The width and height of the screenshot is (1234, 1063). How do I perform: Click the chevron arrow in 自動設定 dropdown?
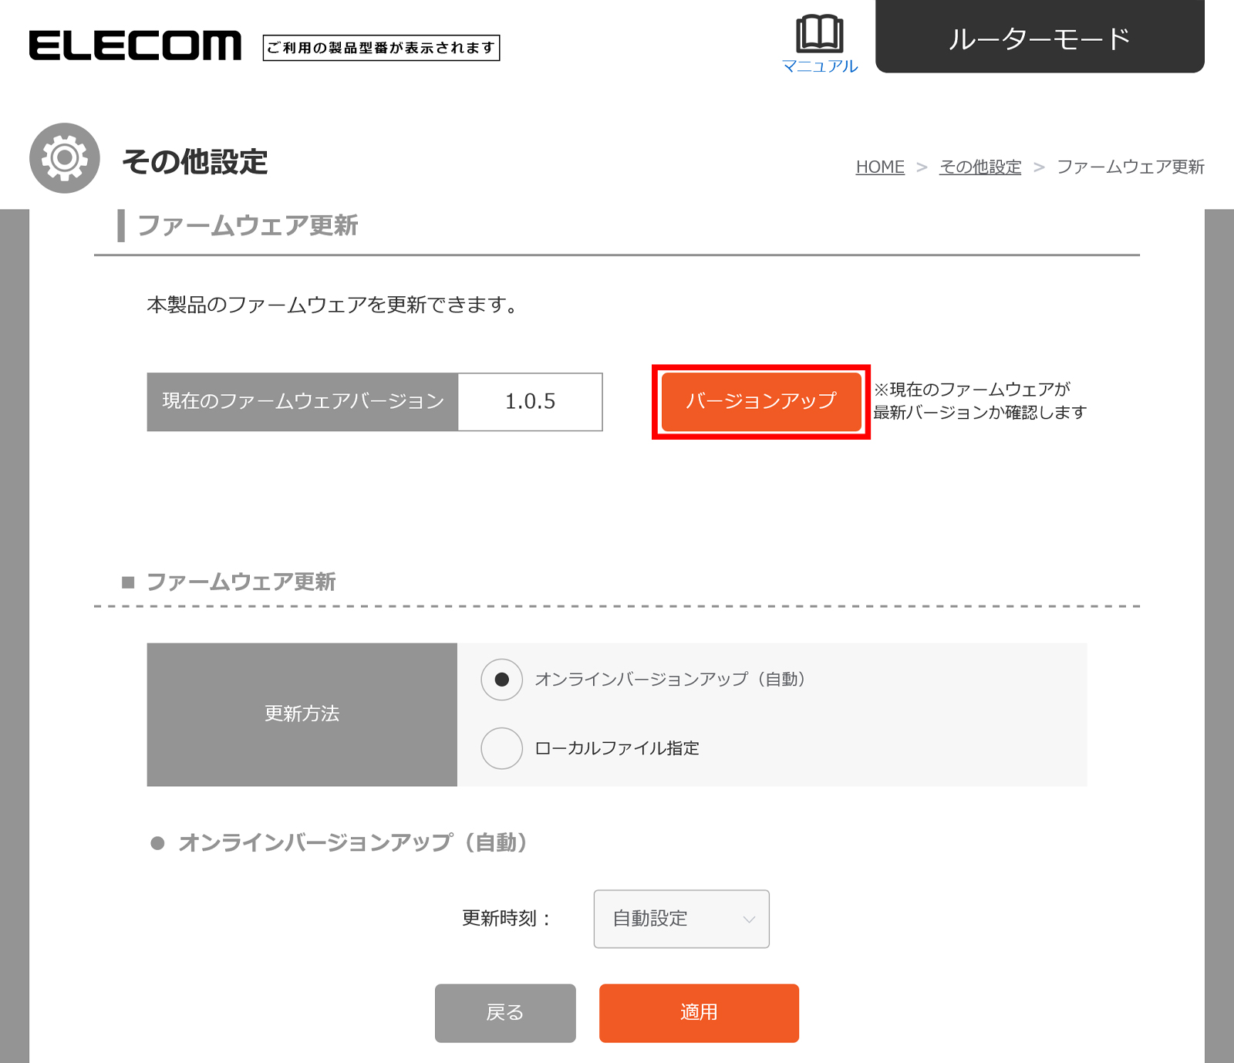point(749,920)
